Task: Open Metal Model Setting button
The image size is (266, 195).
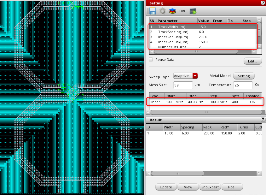Action: [x=244, y=76]
